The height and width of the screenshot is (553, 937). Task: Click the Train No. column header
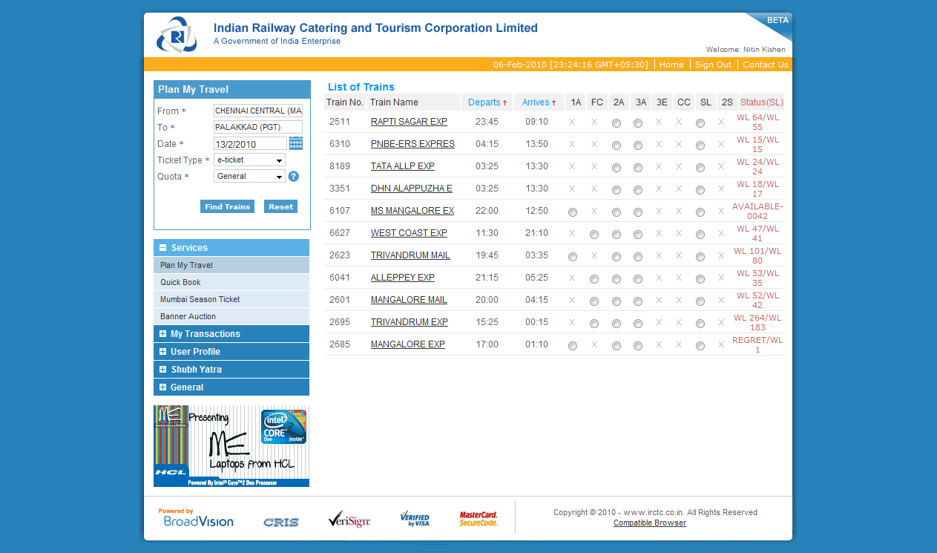[x=345, y=102]
